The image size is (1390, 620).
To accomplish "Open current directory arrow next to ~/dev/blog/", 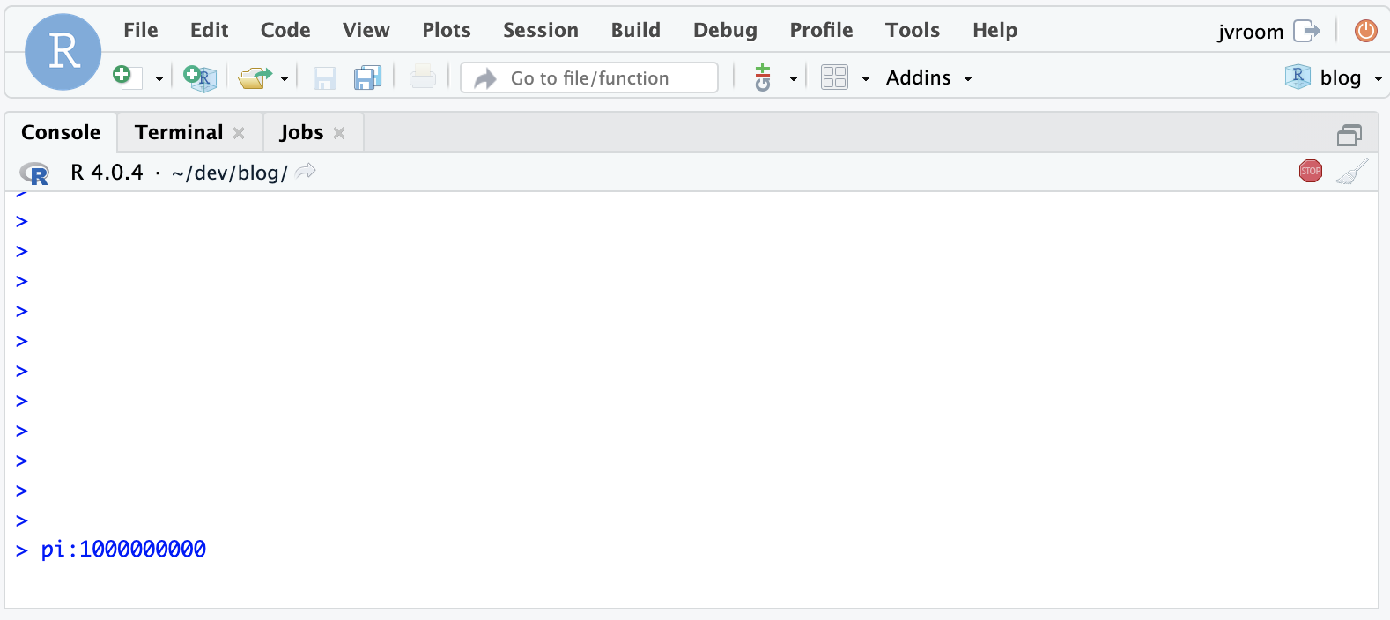I will pos(306,171).
